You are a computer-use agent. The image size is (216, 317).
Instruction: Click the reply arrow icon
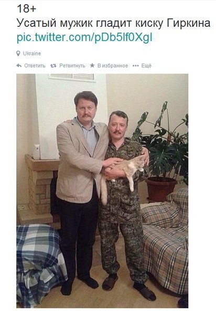coord(19,66)
